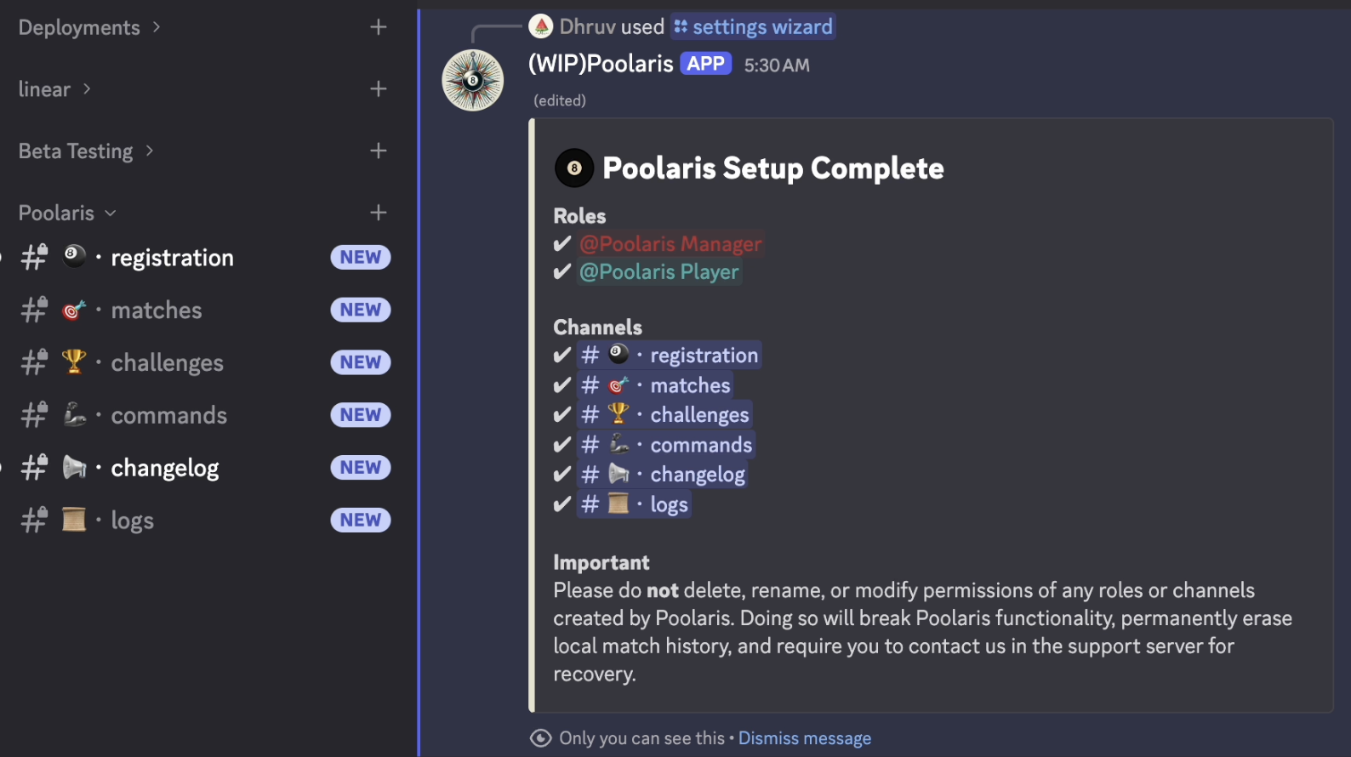This screenshot has width=1351, height=757.
Task: Click the dart icon beside matches channel
Action: (75, 310)
